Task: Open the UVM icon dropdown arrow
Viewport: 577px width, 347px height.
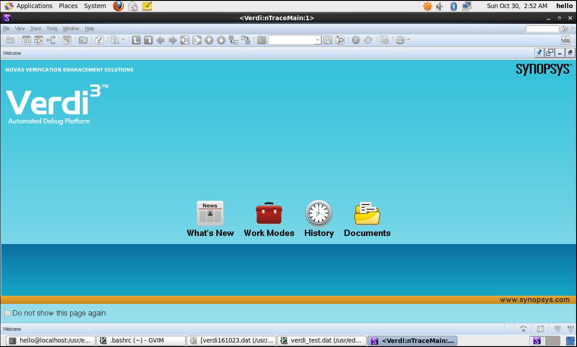Action: pos(409,40)
